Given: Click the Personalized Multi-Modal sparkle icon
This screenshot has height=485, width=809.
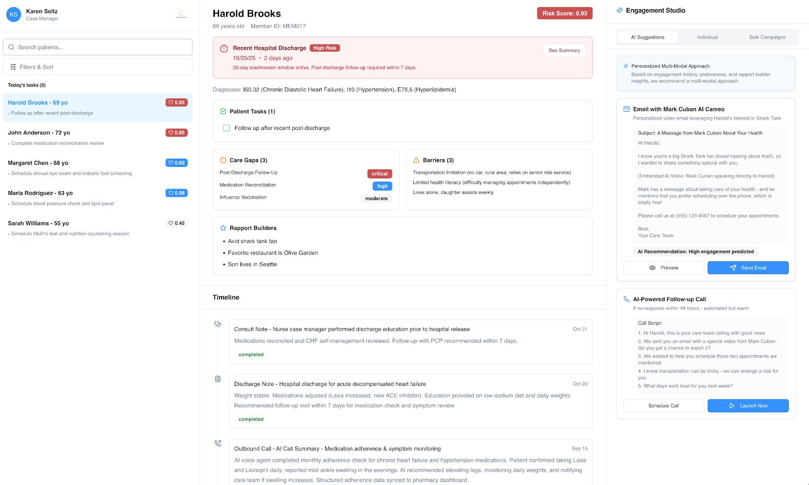Looking at the screenshot, I should point(626,66).
